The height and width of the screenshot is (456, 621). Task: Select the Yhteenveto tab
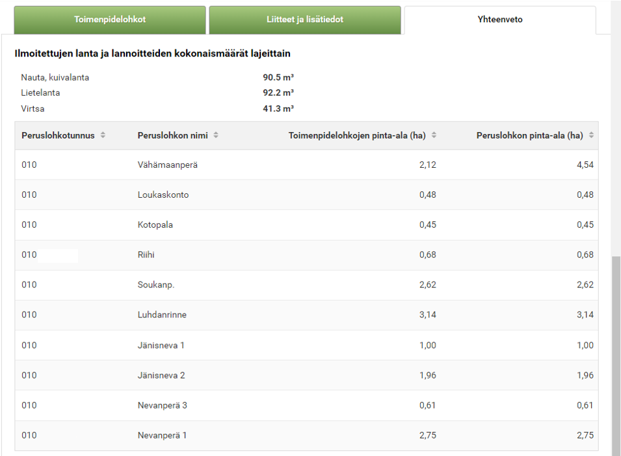click(499, 20)
